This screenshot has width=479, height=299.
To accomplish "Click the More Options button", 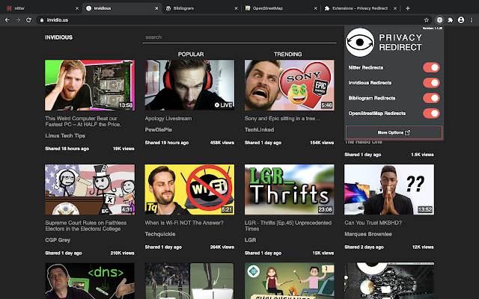I will click(x=394, y=132).
